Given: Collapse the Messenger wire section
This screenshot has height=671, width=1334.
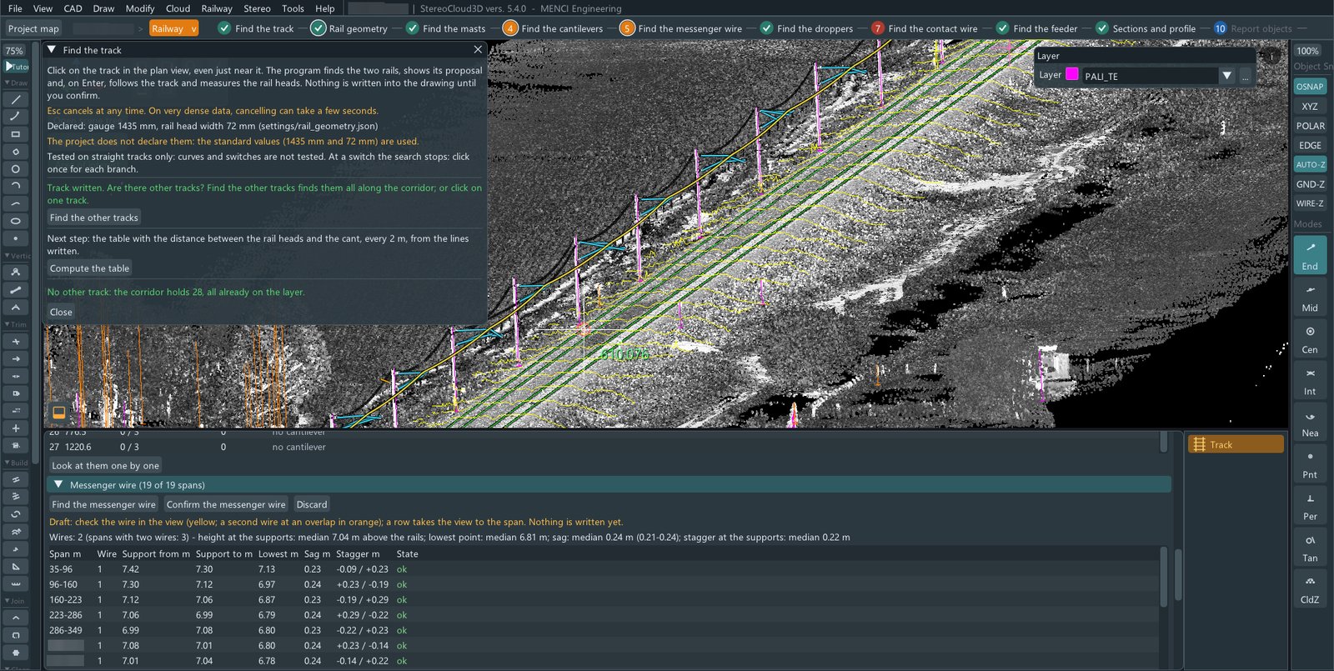Looking at the screenshot, I should pos(58,484).
